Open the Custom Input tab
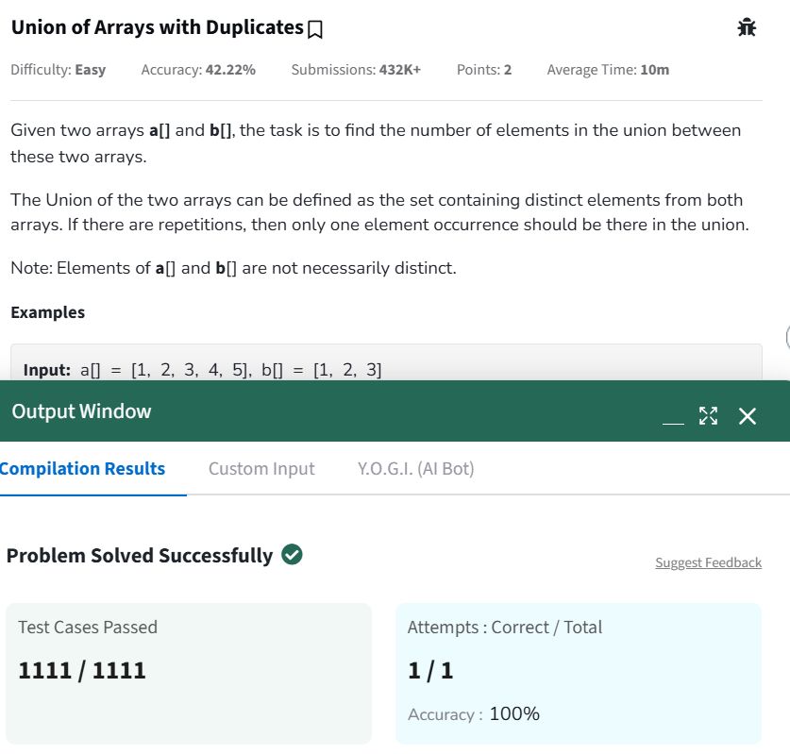Viewport: 790px width, 754px height. pyautogui.click(x=261, y=468)
